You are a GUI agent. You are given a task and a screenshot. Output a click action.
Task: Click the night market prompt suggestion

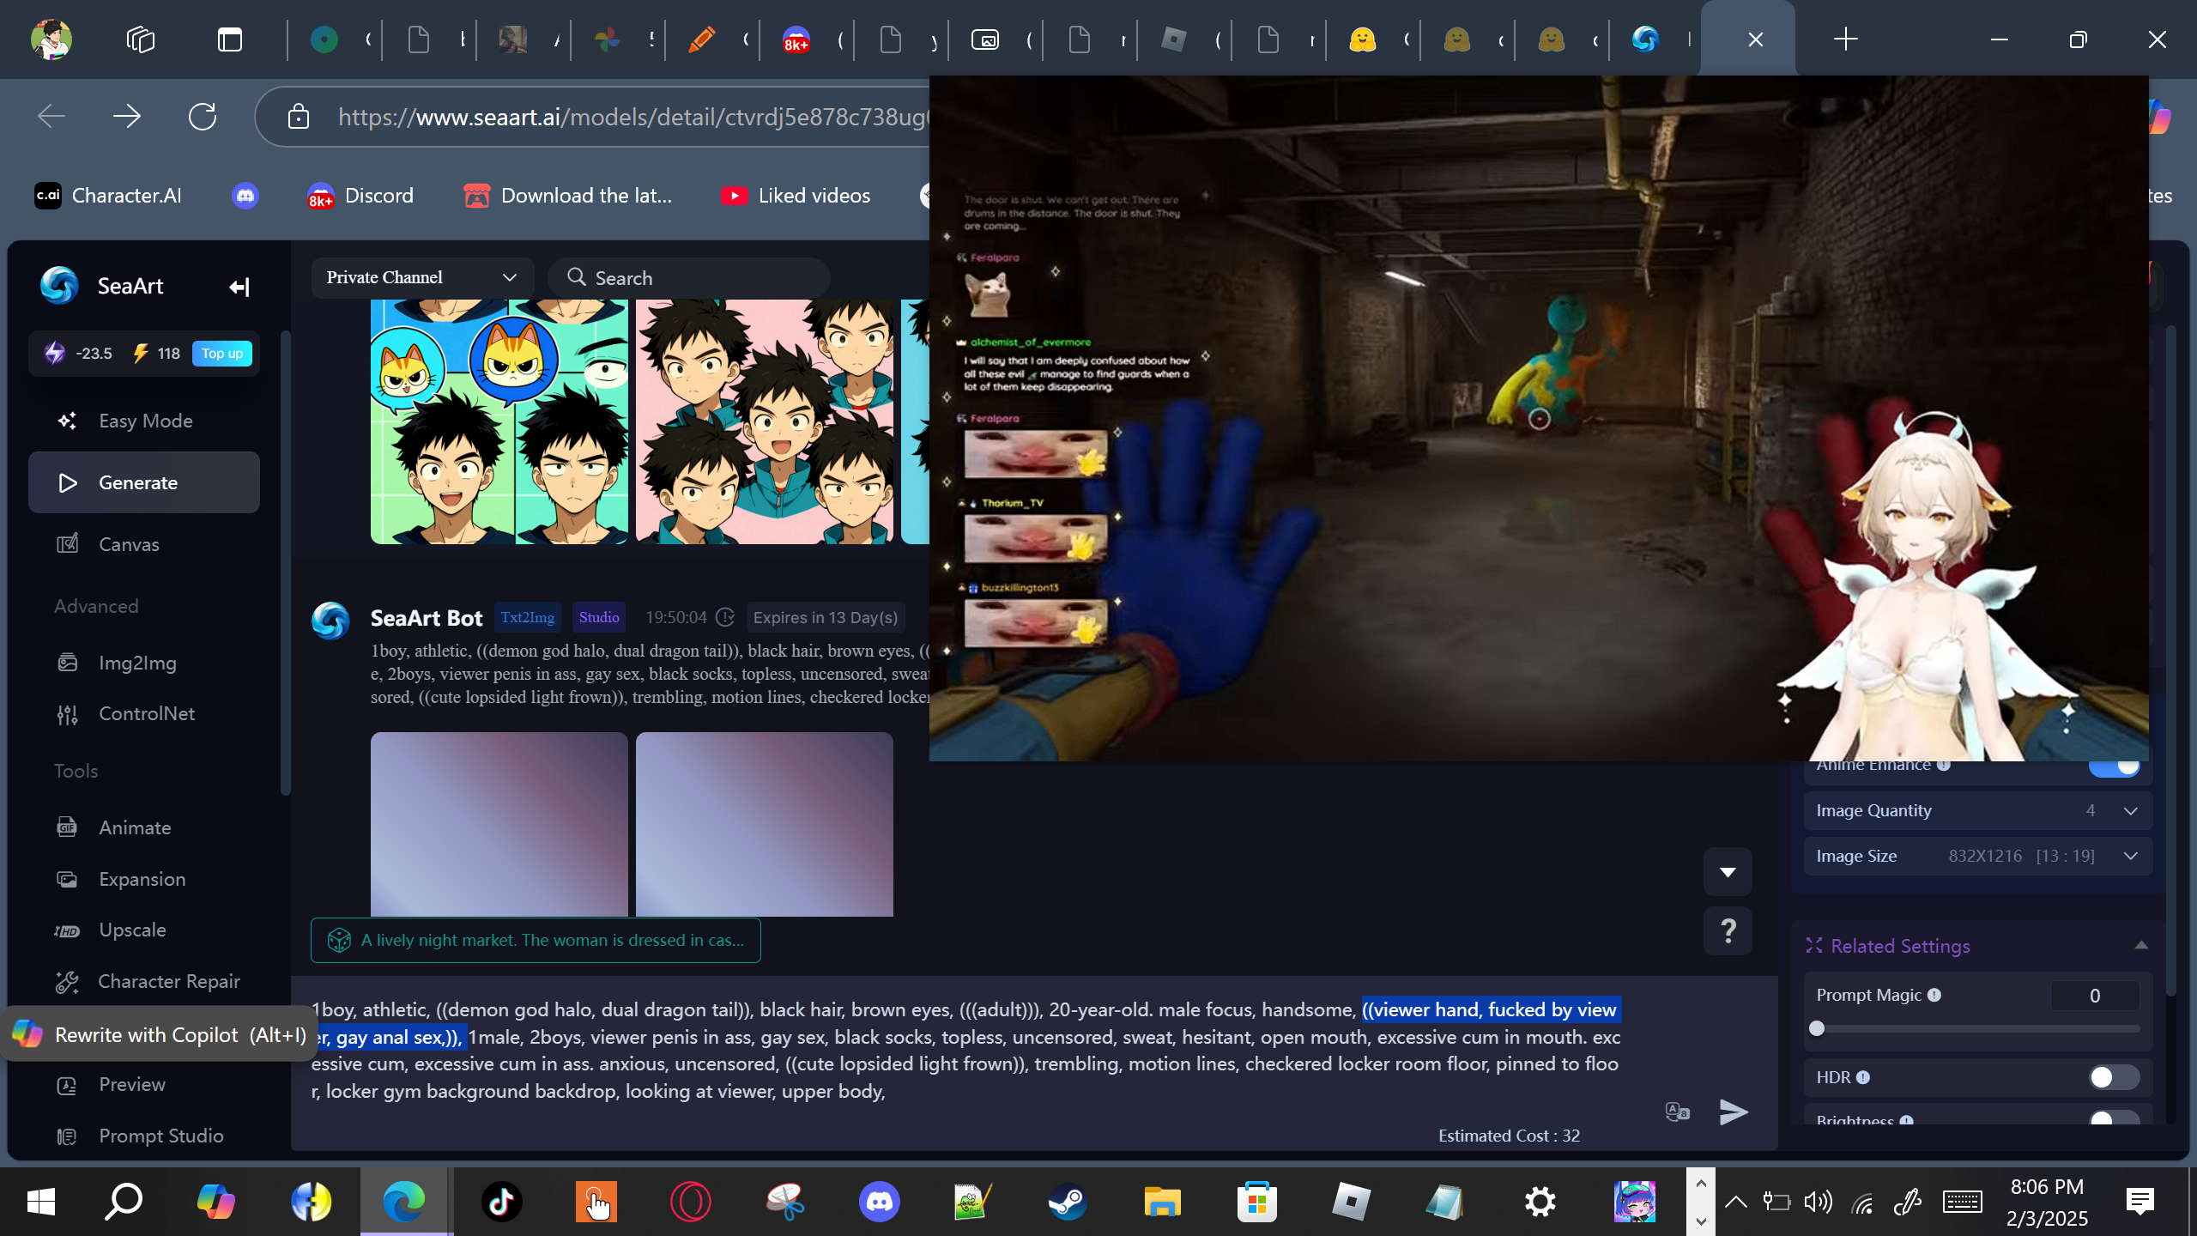point(536,940)
